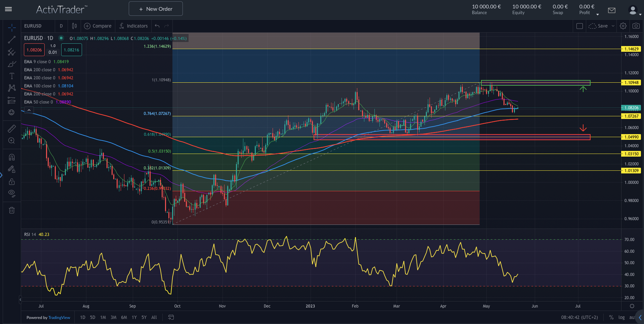Open the XABCD pattern tool
This screenshot has height=324, width=644.
click(12, 88)
